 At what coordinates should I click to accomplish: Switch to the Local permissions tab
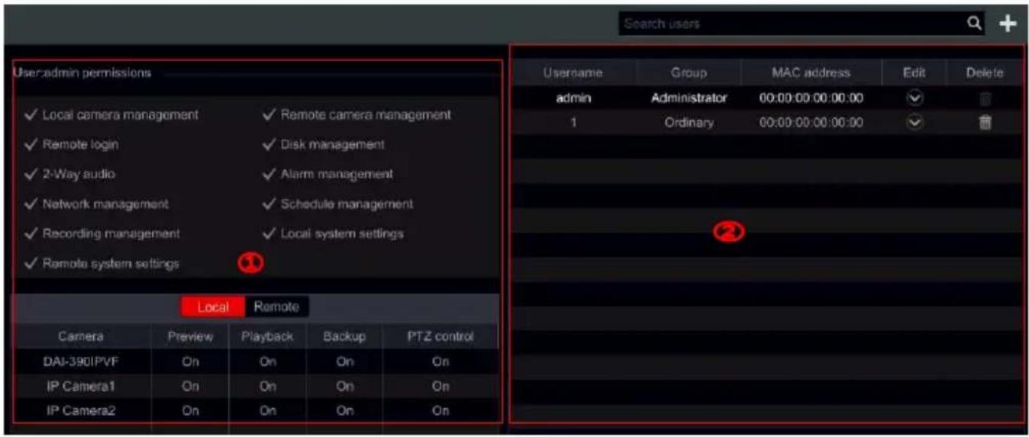coord(213,307)
